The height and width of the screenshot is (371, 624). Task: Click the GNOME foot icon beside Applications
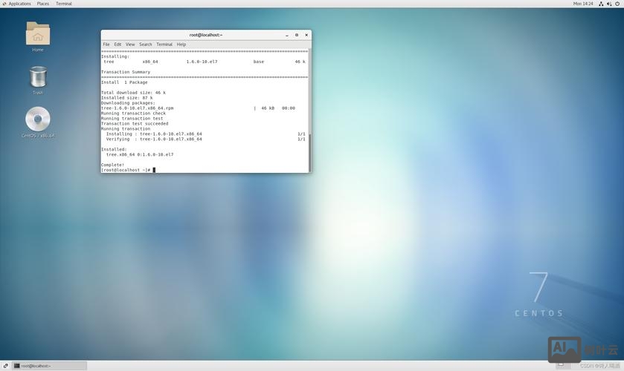coord(4,4)
